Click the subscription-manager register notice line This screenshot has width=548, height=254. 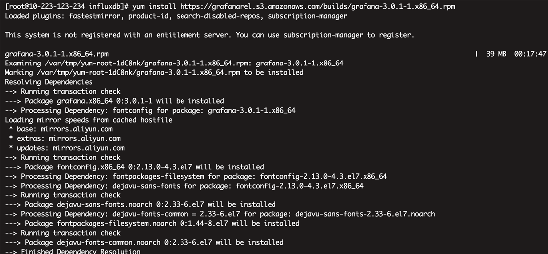pyautogui.click(x=210, y=35)
